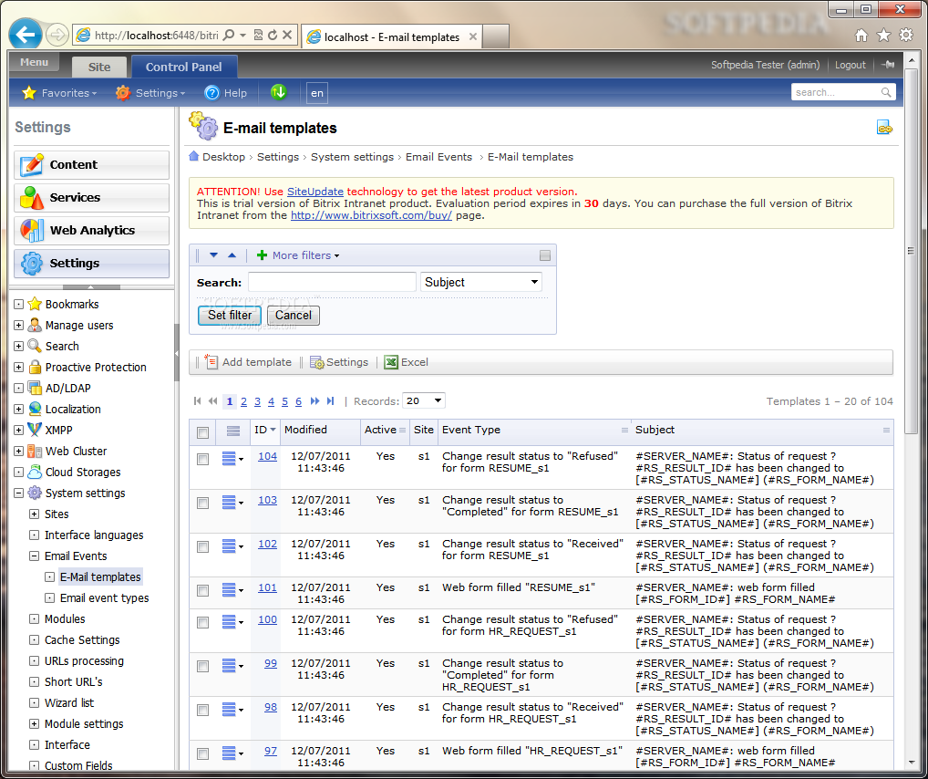Go to the first page of records

(x=197, y=401)
